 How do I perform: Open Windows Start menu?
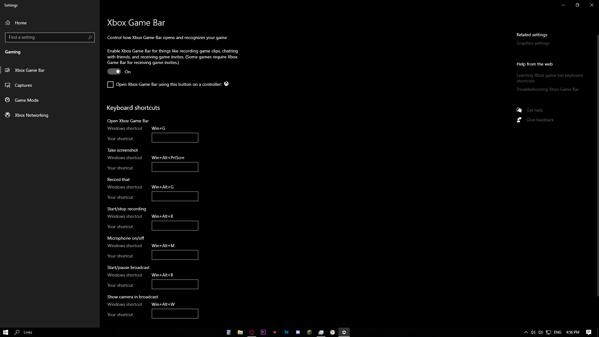pyautogui.click(x=6, y=332)
